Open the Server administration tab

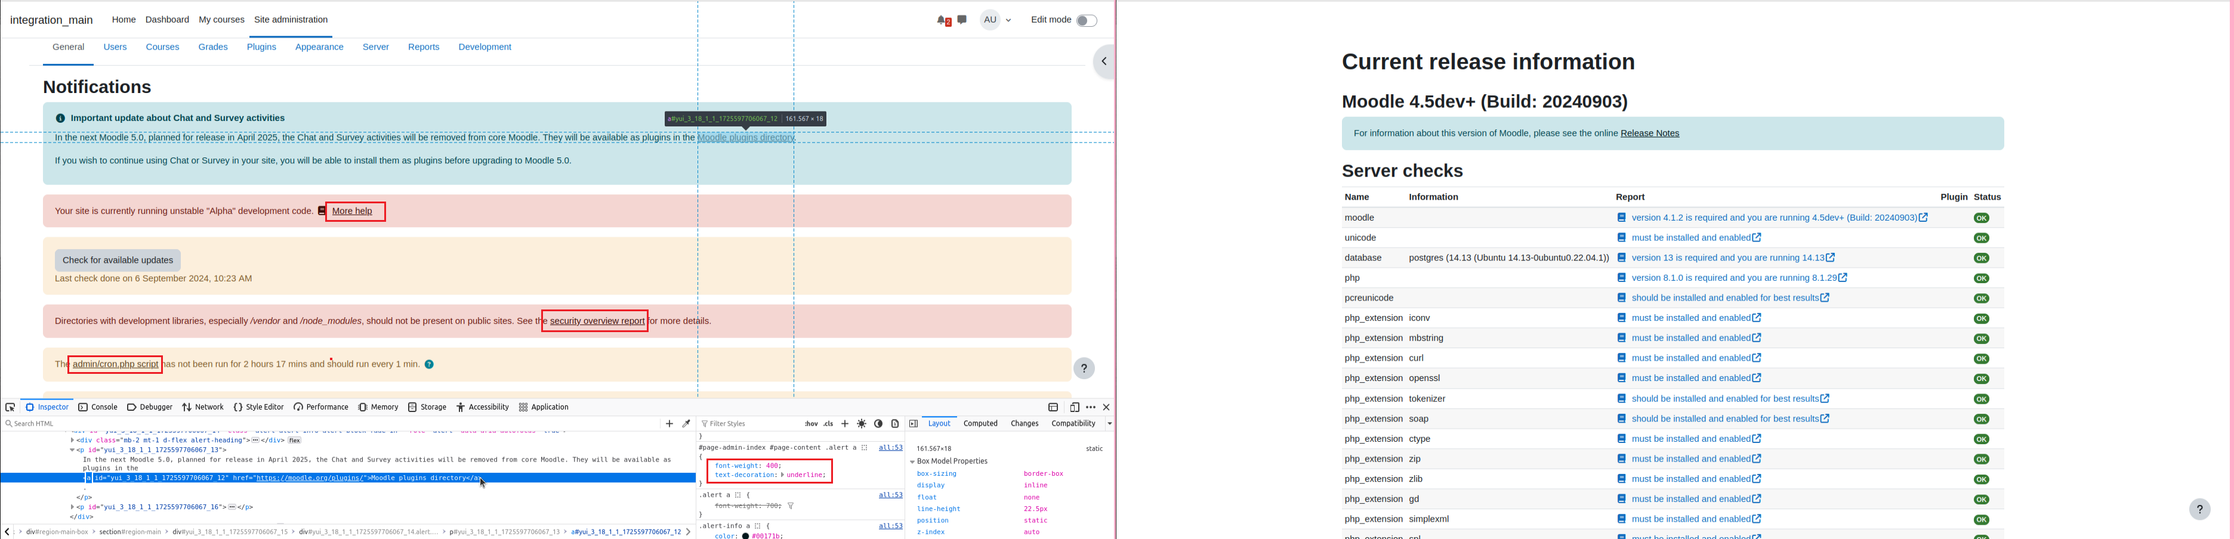[375, 48]
